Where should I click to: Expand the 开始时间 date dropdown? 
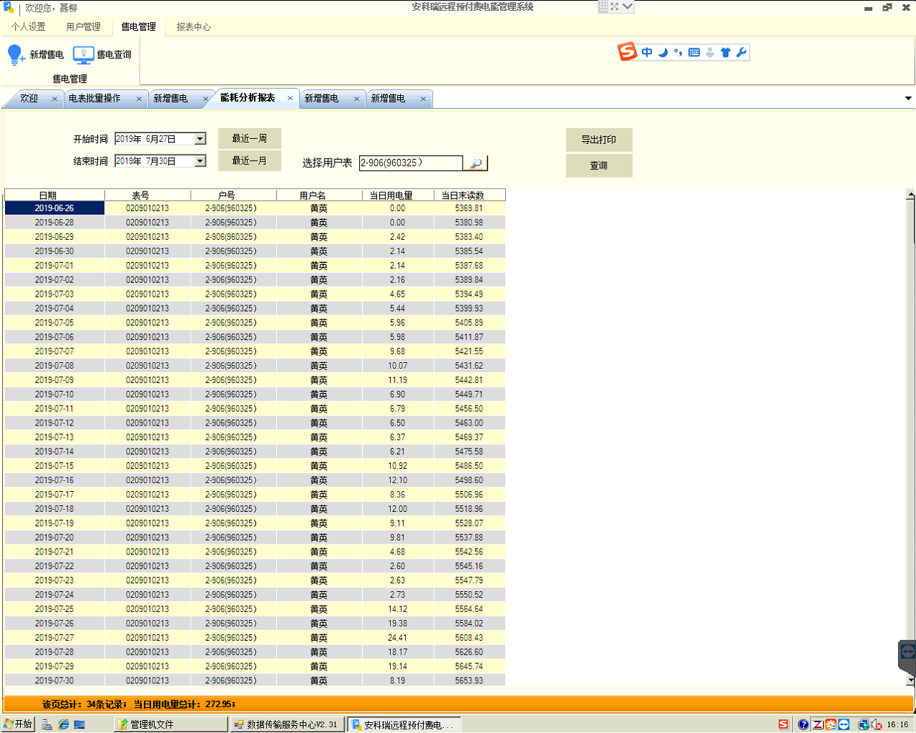201,139
